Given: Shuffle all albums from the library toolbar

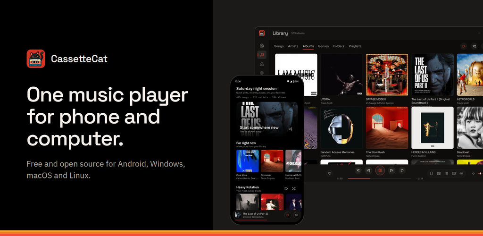Looking at the screenshot, I should (474, 46).
